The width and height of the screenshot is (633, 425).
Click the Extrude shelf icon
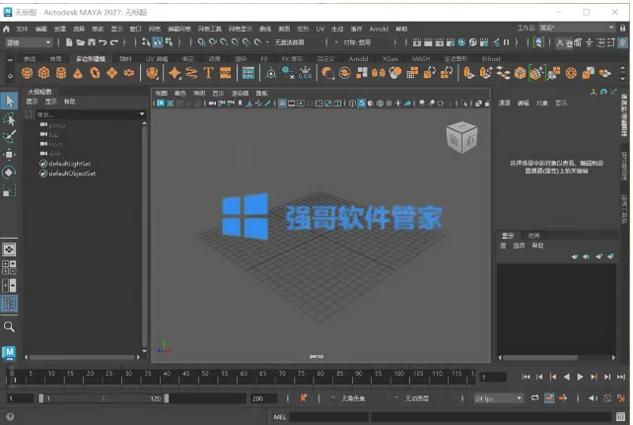[x=468, y=73]
